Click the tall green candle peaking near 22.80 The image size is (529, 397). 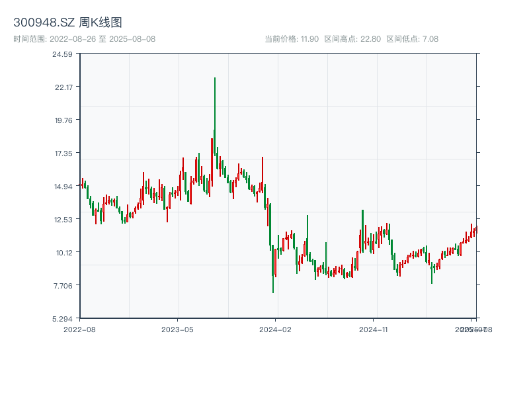point(215,119)
